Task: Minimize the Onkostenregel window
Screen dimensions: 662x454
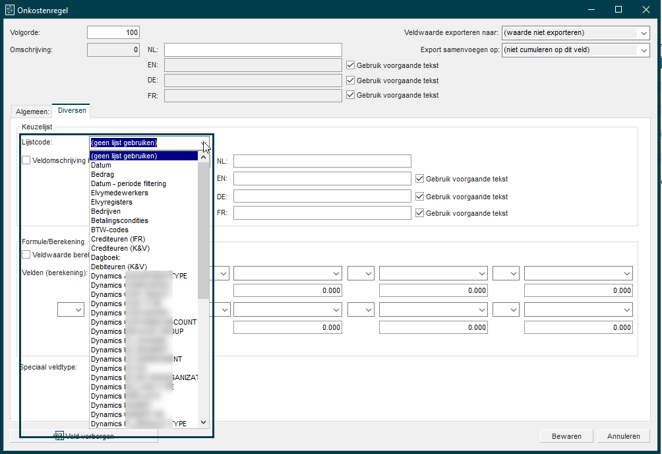Action: (x=591, y=10)
